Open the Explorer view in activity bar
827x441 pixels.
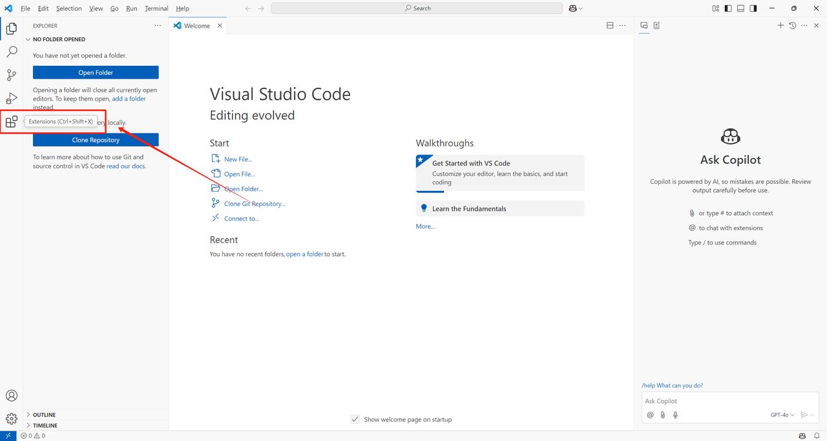tap(12, 28)
